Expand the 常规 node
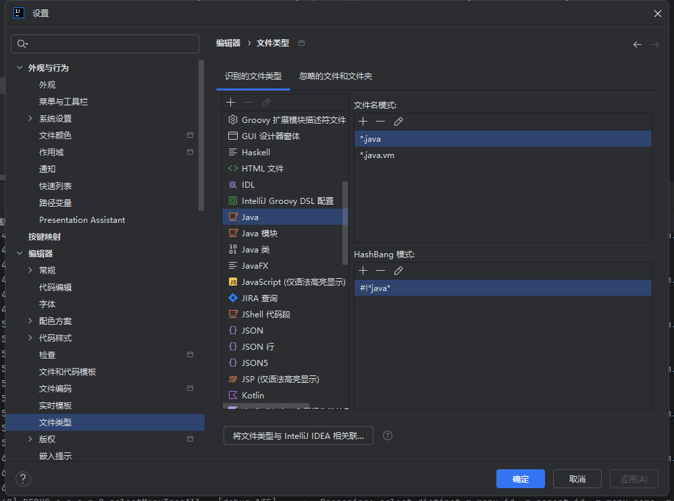This screenshot has height=501, width=674. click(x=30, y=270)
